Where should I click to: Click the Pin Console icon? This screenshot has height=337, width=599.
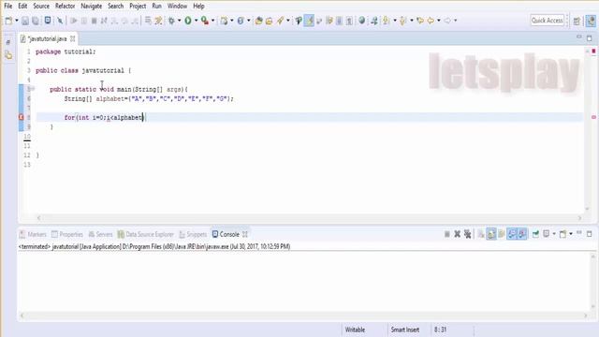point(535,234)
